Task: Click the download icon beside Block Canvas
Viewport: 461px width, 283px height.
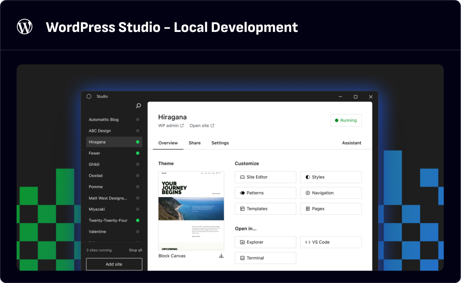Action: 221,256
